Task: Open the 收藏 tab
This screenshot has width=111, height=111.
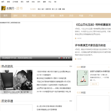Action: 81,15
